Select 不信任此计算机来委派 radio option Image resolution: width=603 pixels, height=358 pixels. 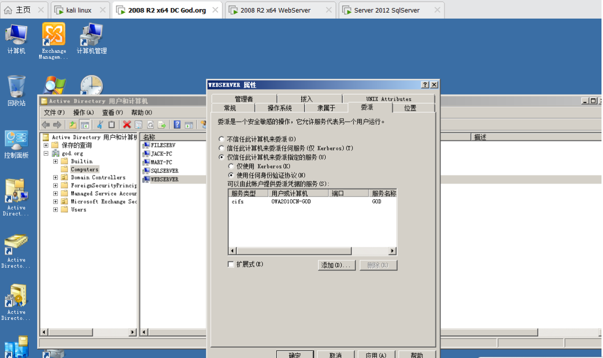[221, 139]
